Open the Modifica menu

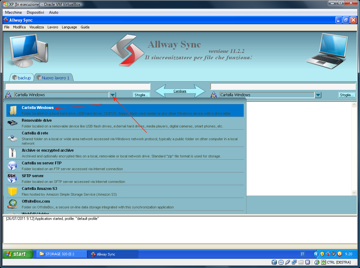19,27
